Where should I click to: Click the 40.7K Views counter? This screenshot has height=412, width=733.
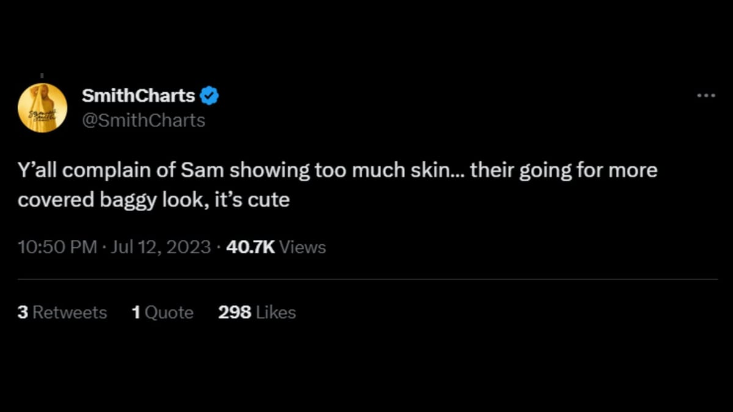(x=275, y=247)
